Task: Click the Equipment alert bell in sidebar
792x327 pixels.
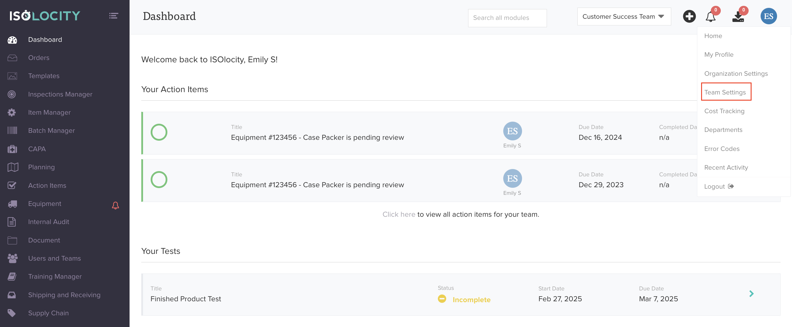Action: [115, 205]
